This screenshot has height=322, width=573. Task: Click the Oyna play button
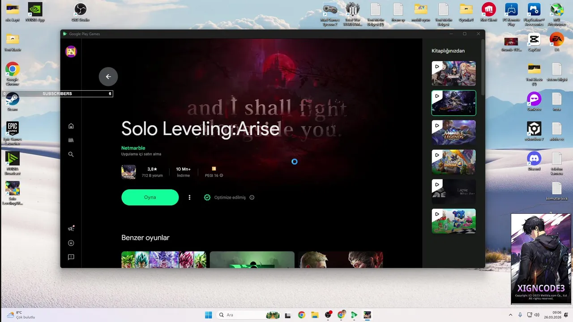[150, 197]
